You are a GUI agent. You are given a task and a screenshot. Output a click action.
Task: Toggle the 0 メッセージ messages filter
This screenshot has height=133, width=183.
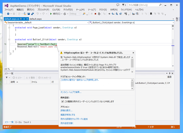45,78
